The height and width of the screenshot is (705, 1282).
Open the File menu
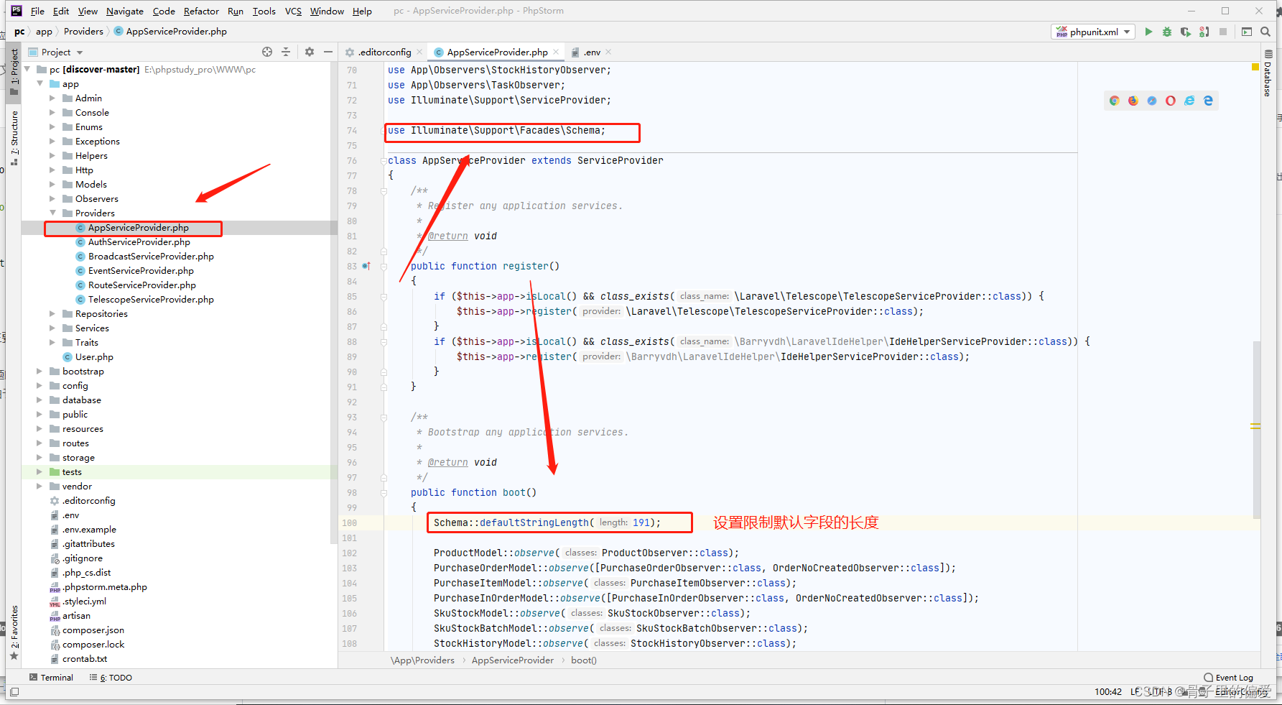tap(37, 11)
